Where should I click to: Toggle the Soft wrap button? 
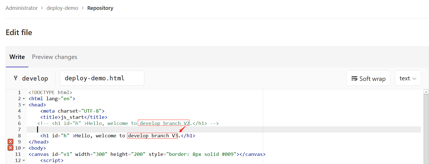point(368,78)
